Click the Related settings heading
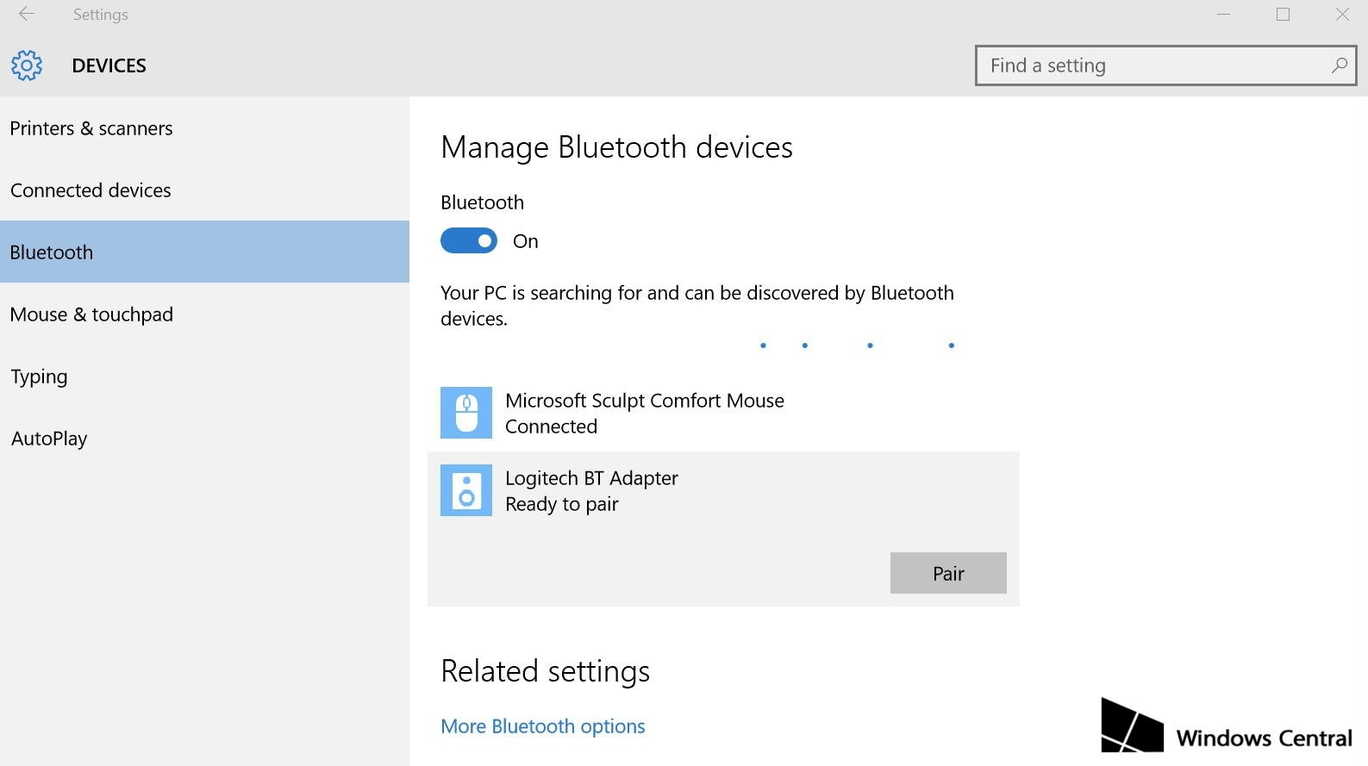1368x766 pixels. pos(545,671)
